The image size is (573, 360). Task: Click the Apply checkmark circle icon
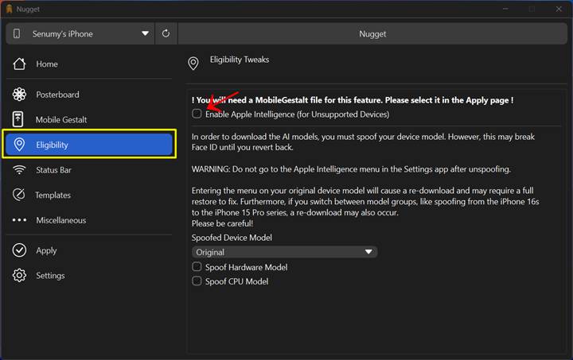(x=19, y=250)
